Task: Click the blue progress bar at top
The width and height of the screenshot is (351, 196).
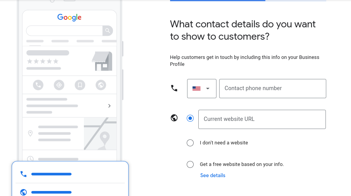Action: [x=218, y=1]
